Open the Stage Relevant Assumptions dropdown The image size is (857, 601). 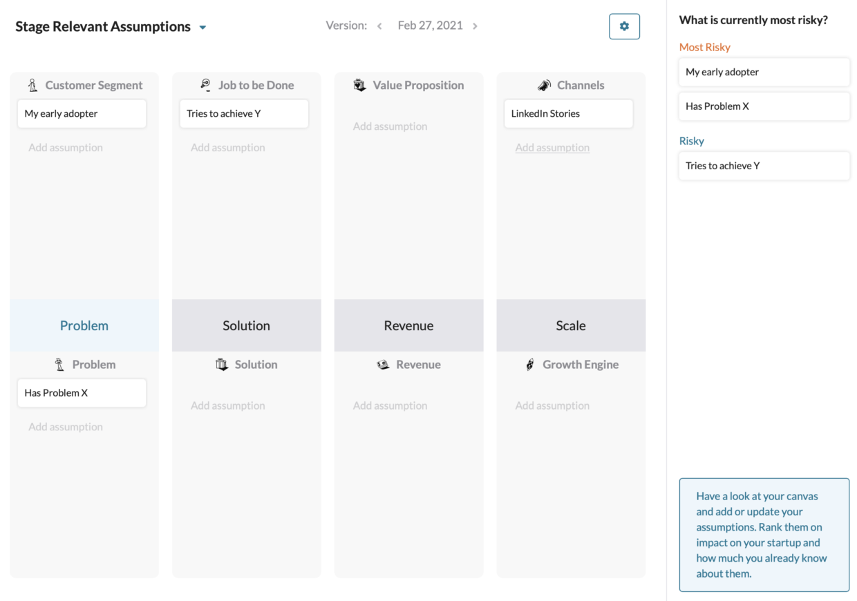[202, 26]
